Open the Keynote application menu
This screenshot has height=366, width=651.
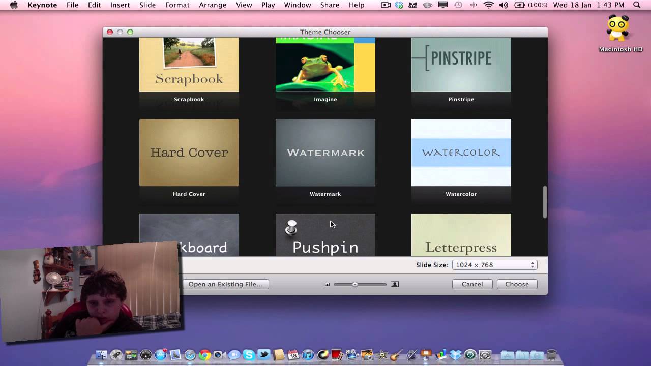(42, 5)
